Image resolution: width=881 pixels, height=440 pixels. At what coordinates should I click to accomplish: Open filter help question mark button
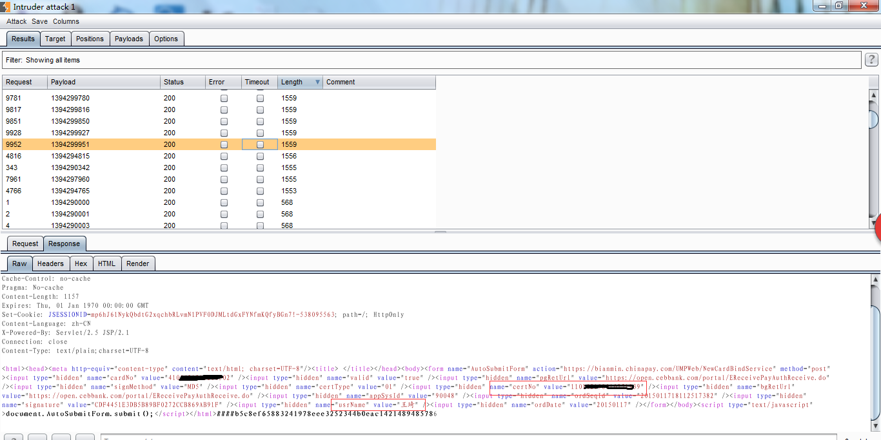coord(871,60)
